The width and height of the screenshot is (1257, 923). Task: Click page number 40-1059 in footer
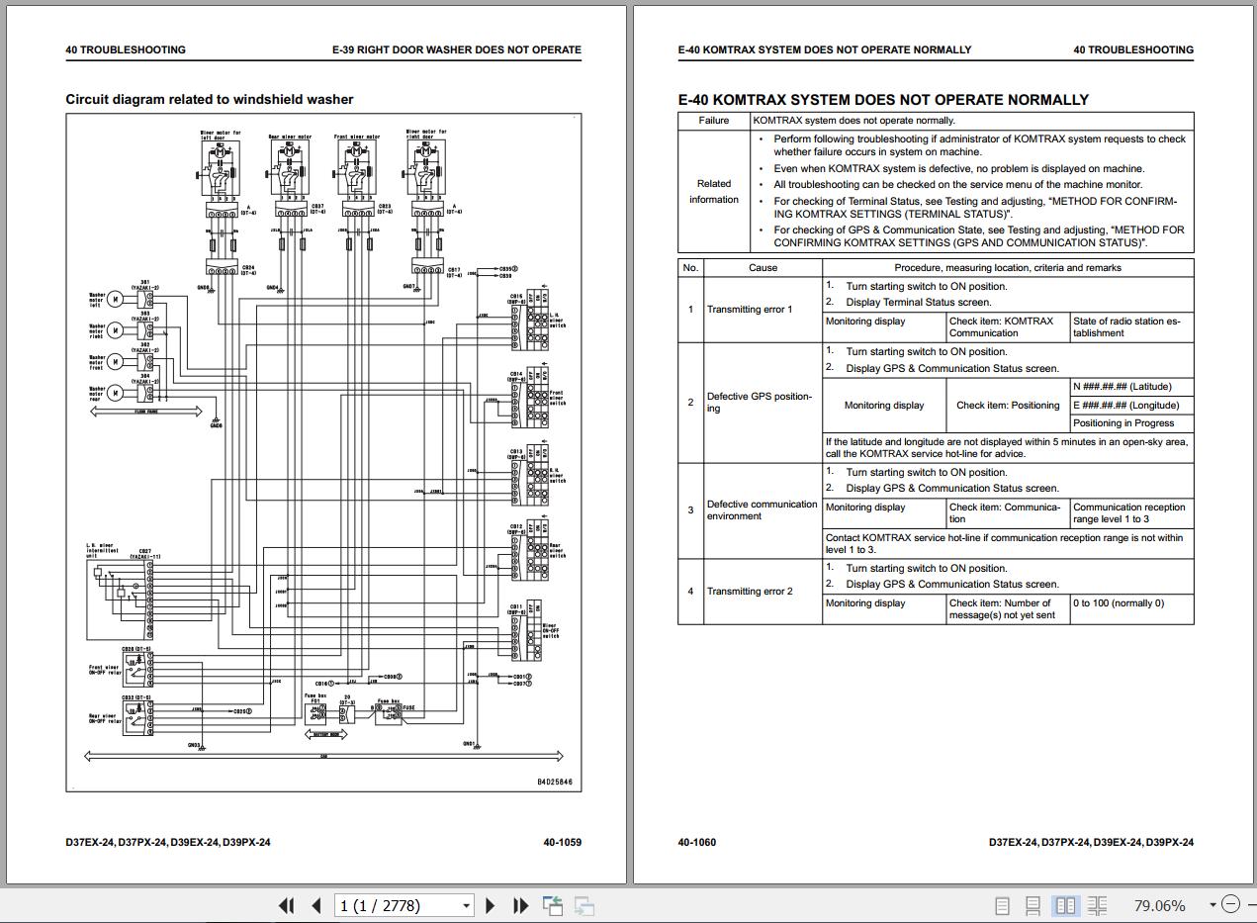click(562, 843)
